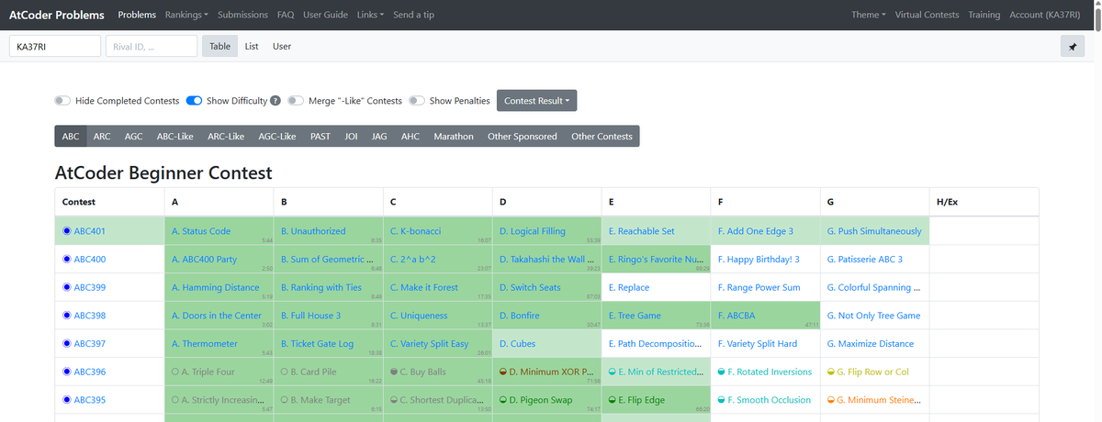Focus the user ID field containing KA37RI
This screenshot has width=1102, height=422.
[x=55, y=46]
